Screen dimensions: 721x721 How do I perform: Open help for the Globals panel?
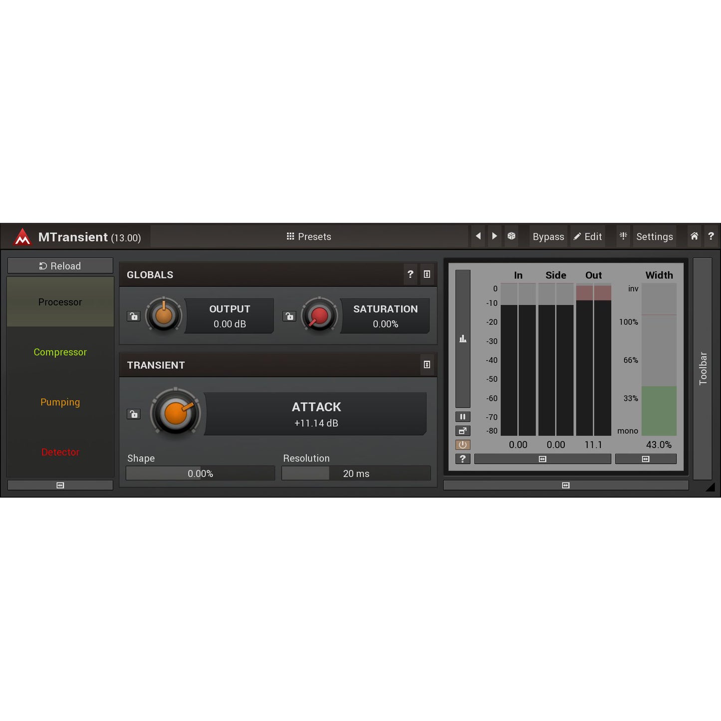coord(410,274)
